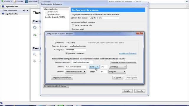The image size is (189, 106).
Task: Click the Comenzar de nuevo link
Action: [128, 53]
